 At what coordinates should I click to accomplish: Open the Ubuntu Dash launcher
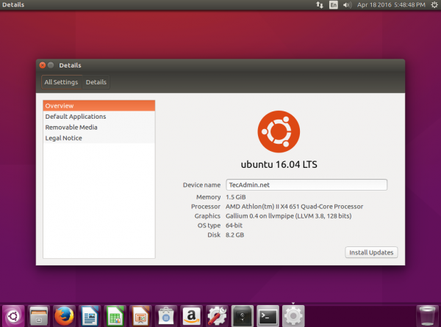(x=12, y=315)
